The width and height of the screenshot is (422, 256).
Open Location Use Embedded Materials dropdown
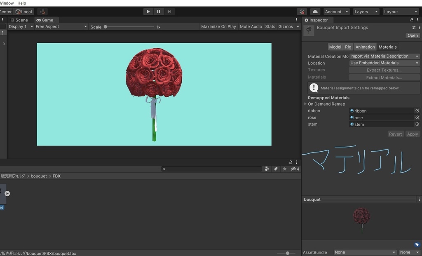[384, 63]
